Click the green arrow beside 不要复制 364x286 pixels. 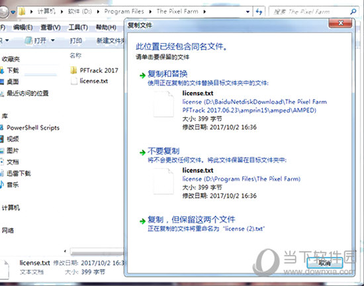pyautogui.click(x=142, y=152)
